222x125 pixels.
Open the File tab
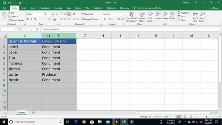pyautogui.click(x=5, y=8)
